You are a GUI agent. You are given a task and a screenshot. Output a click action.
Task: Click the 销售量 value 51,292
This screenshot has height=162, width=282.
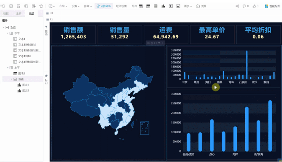(120, 37)
